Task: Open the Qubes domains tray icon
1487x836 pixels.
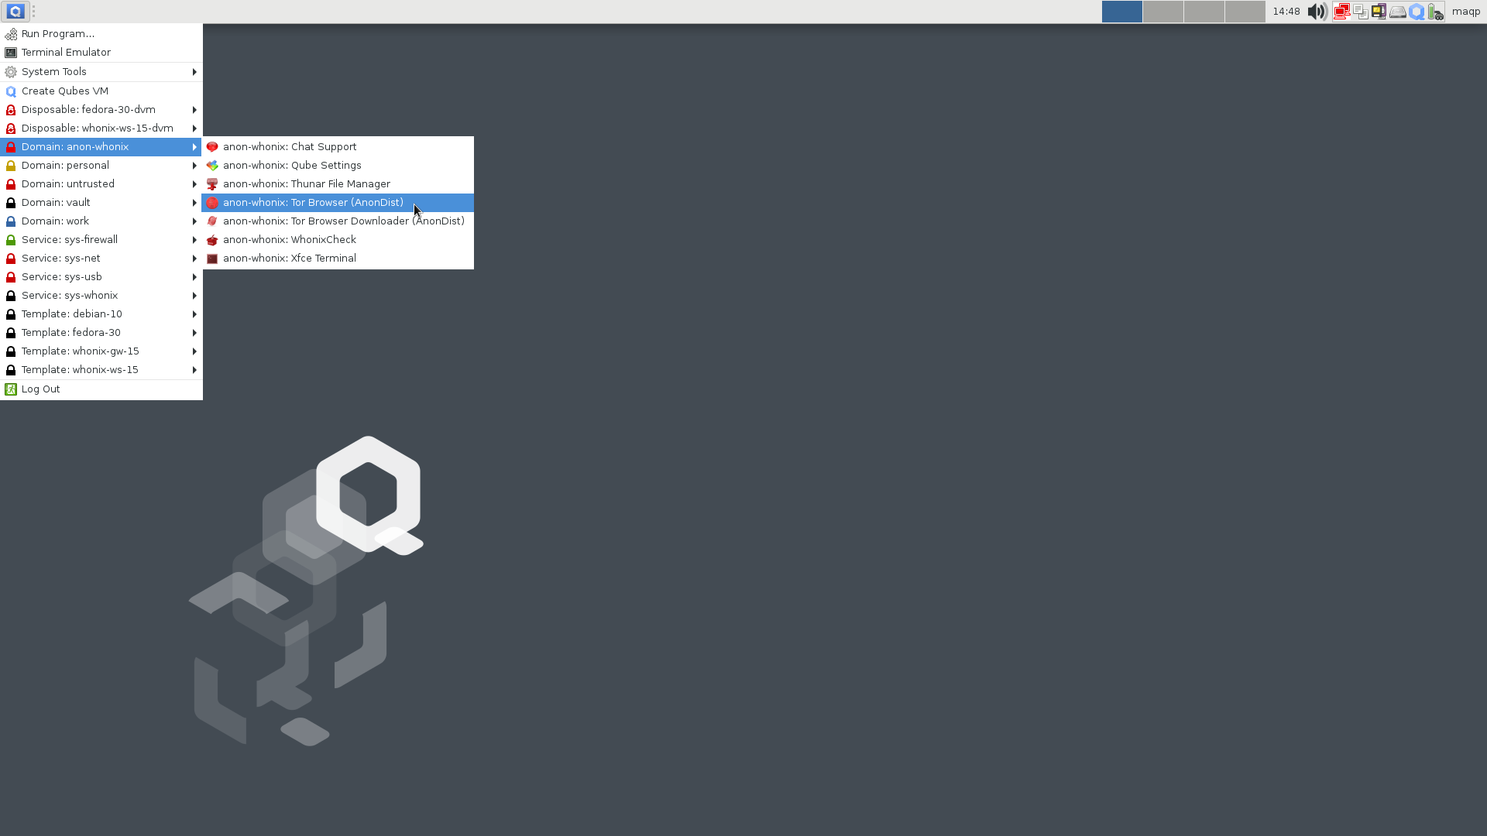Action: tap(1417, 12)
